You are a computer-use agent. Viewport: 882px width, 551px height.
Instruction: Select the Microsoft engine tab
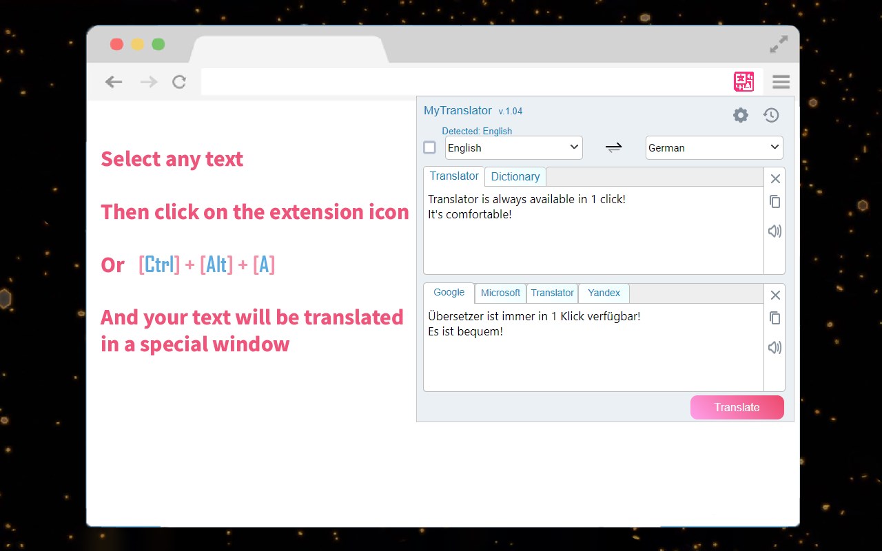click(500, 293)
